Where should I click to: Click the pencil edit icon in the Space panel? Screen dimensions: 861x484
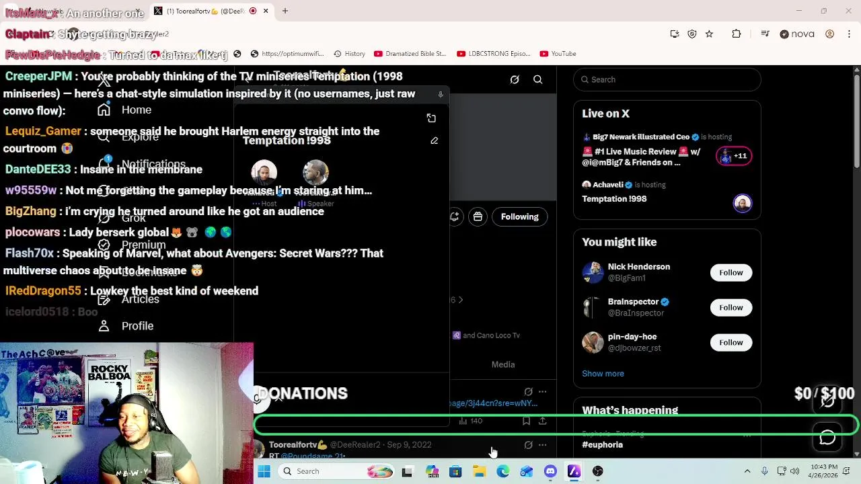[x=434, y=140]
